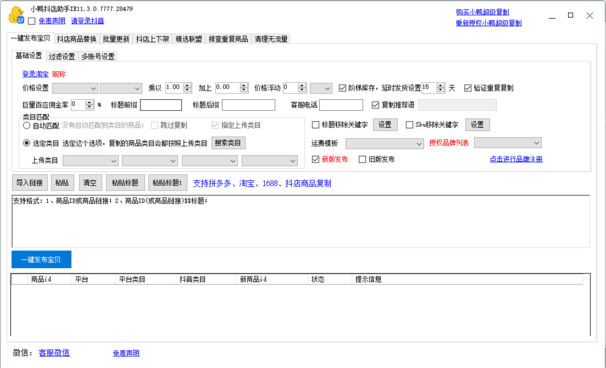Toggle the 阶梯库存 checkbox
Screen dimensions: 606x368
[x=342, y=88]
